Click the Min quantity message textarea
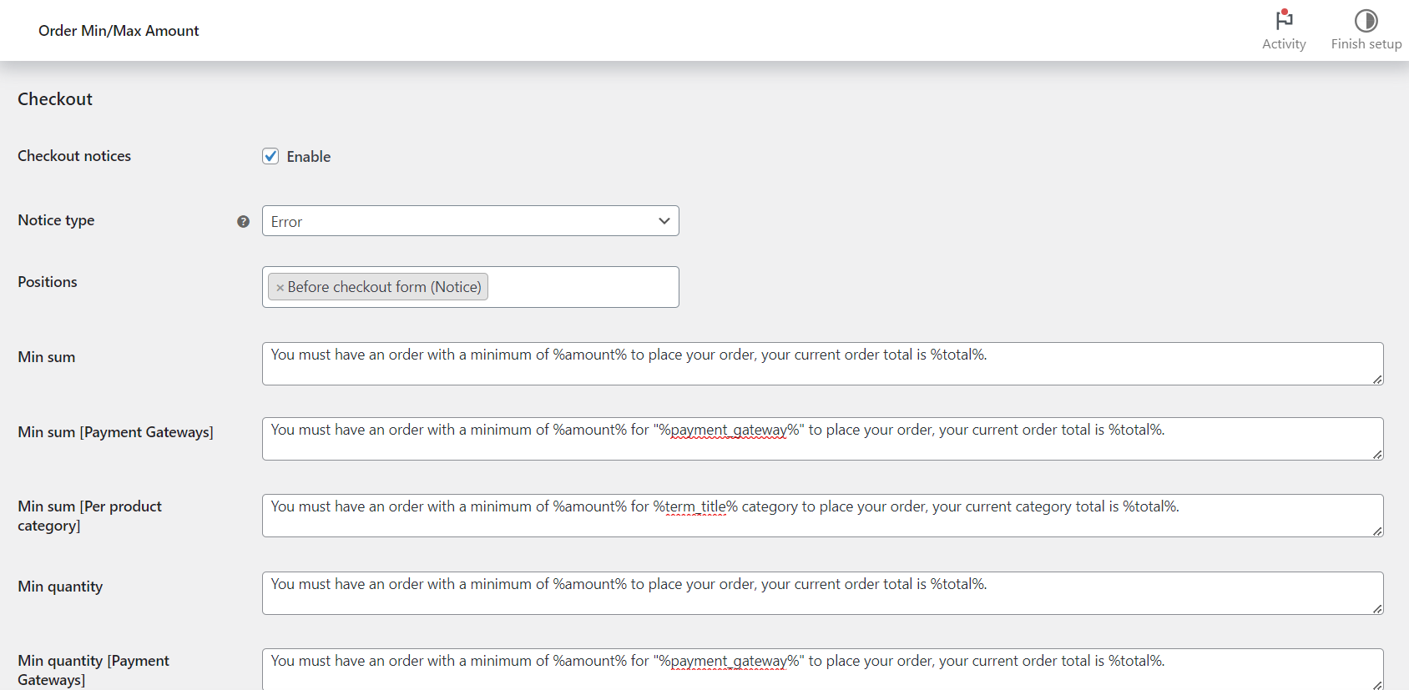 point(822,593)
